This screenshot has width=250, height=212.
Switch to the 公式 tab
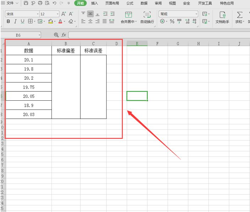130,3
